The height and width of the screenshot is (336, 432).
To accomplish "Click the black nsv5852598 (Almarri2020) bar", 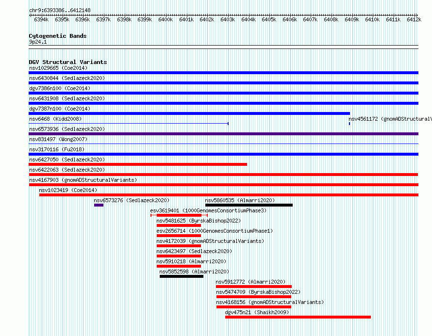I will [x=182, y=276].
